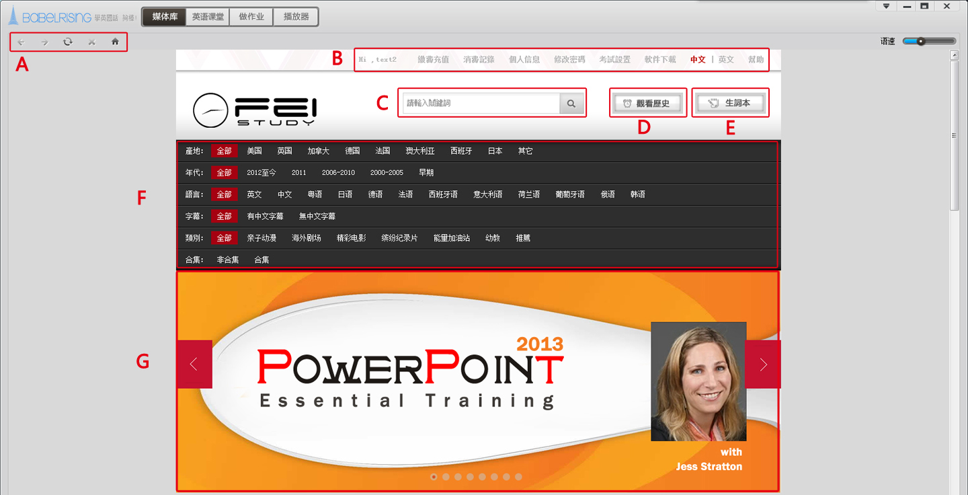Image resolution: width=968 pixels, height=495 pixels.
Task: Filter year by 早期
Action: [x=426, y=173]
